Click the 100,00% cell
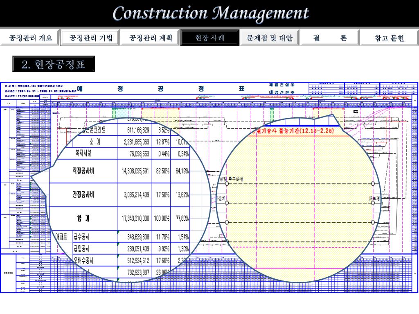This screenshot has width=419, height=314. coord(162,219)
